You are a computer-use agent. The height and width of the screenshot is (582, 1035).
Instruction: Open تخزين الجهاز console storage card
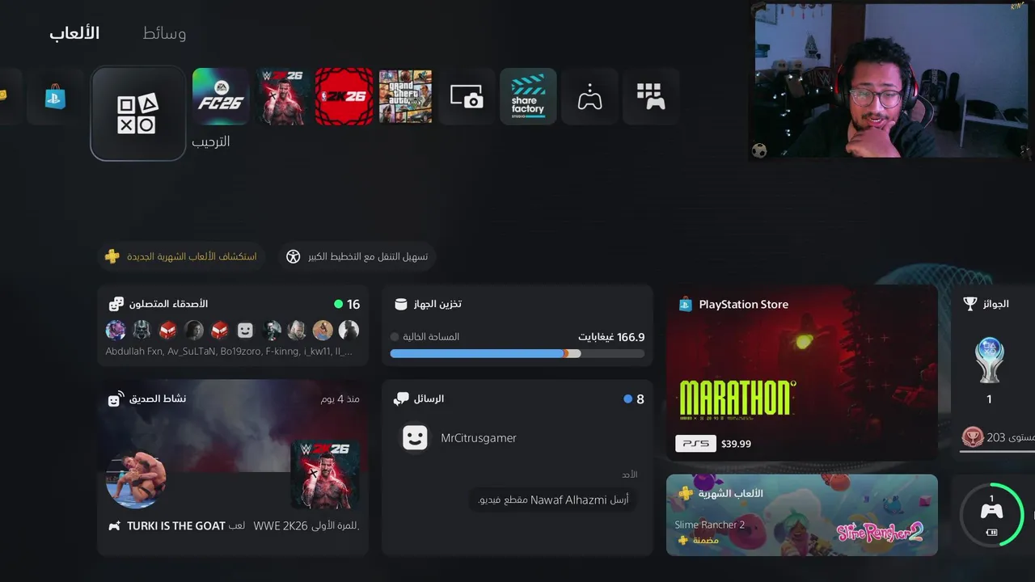(x=517, y=325)
